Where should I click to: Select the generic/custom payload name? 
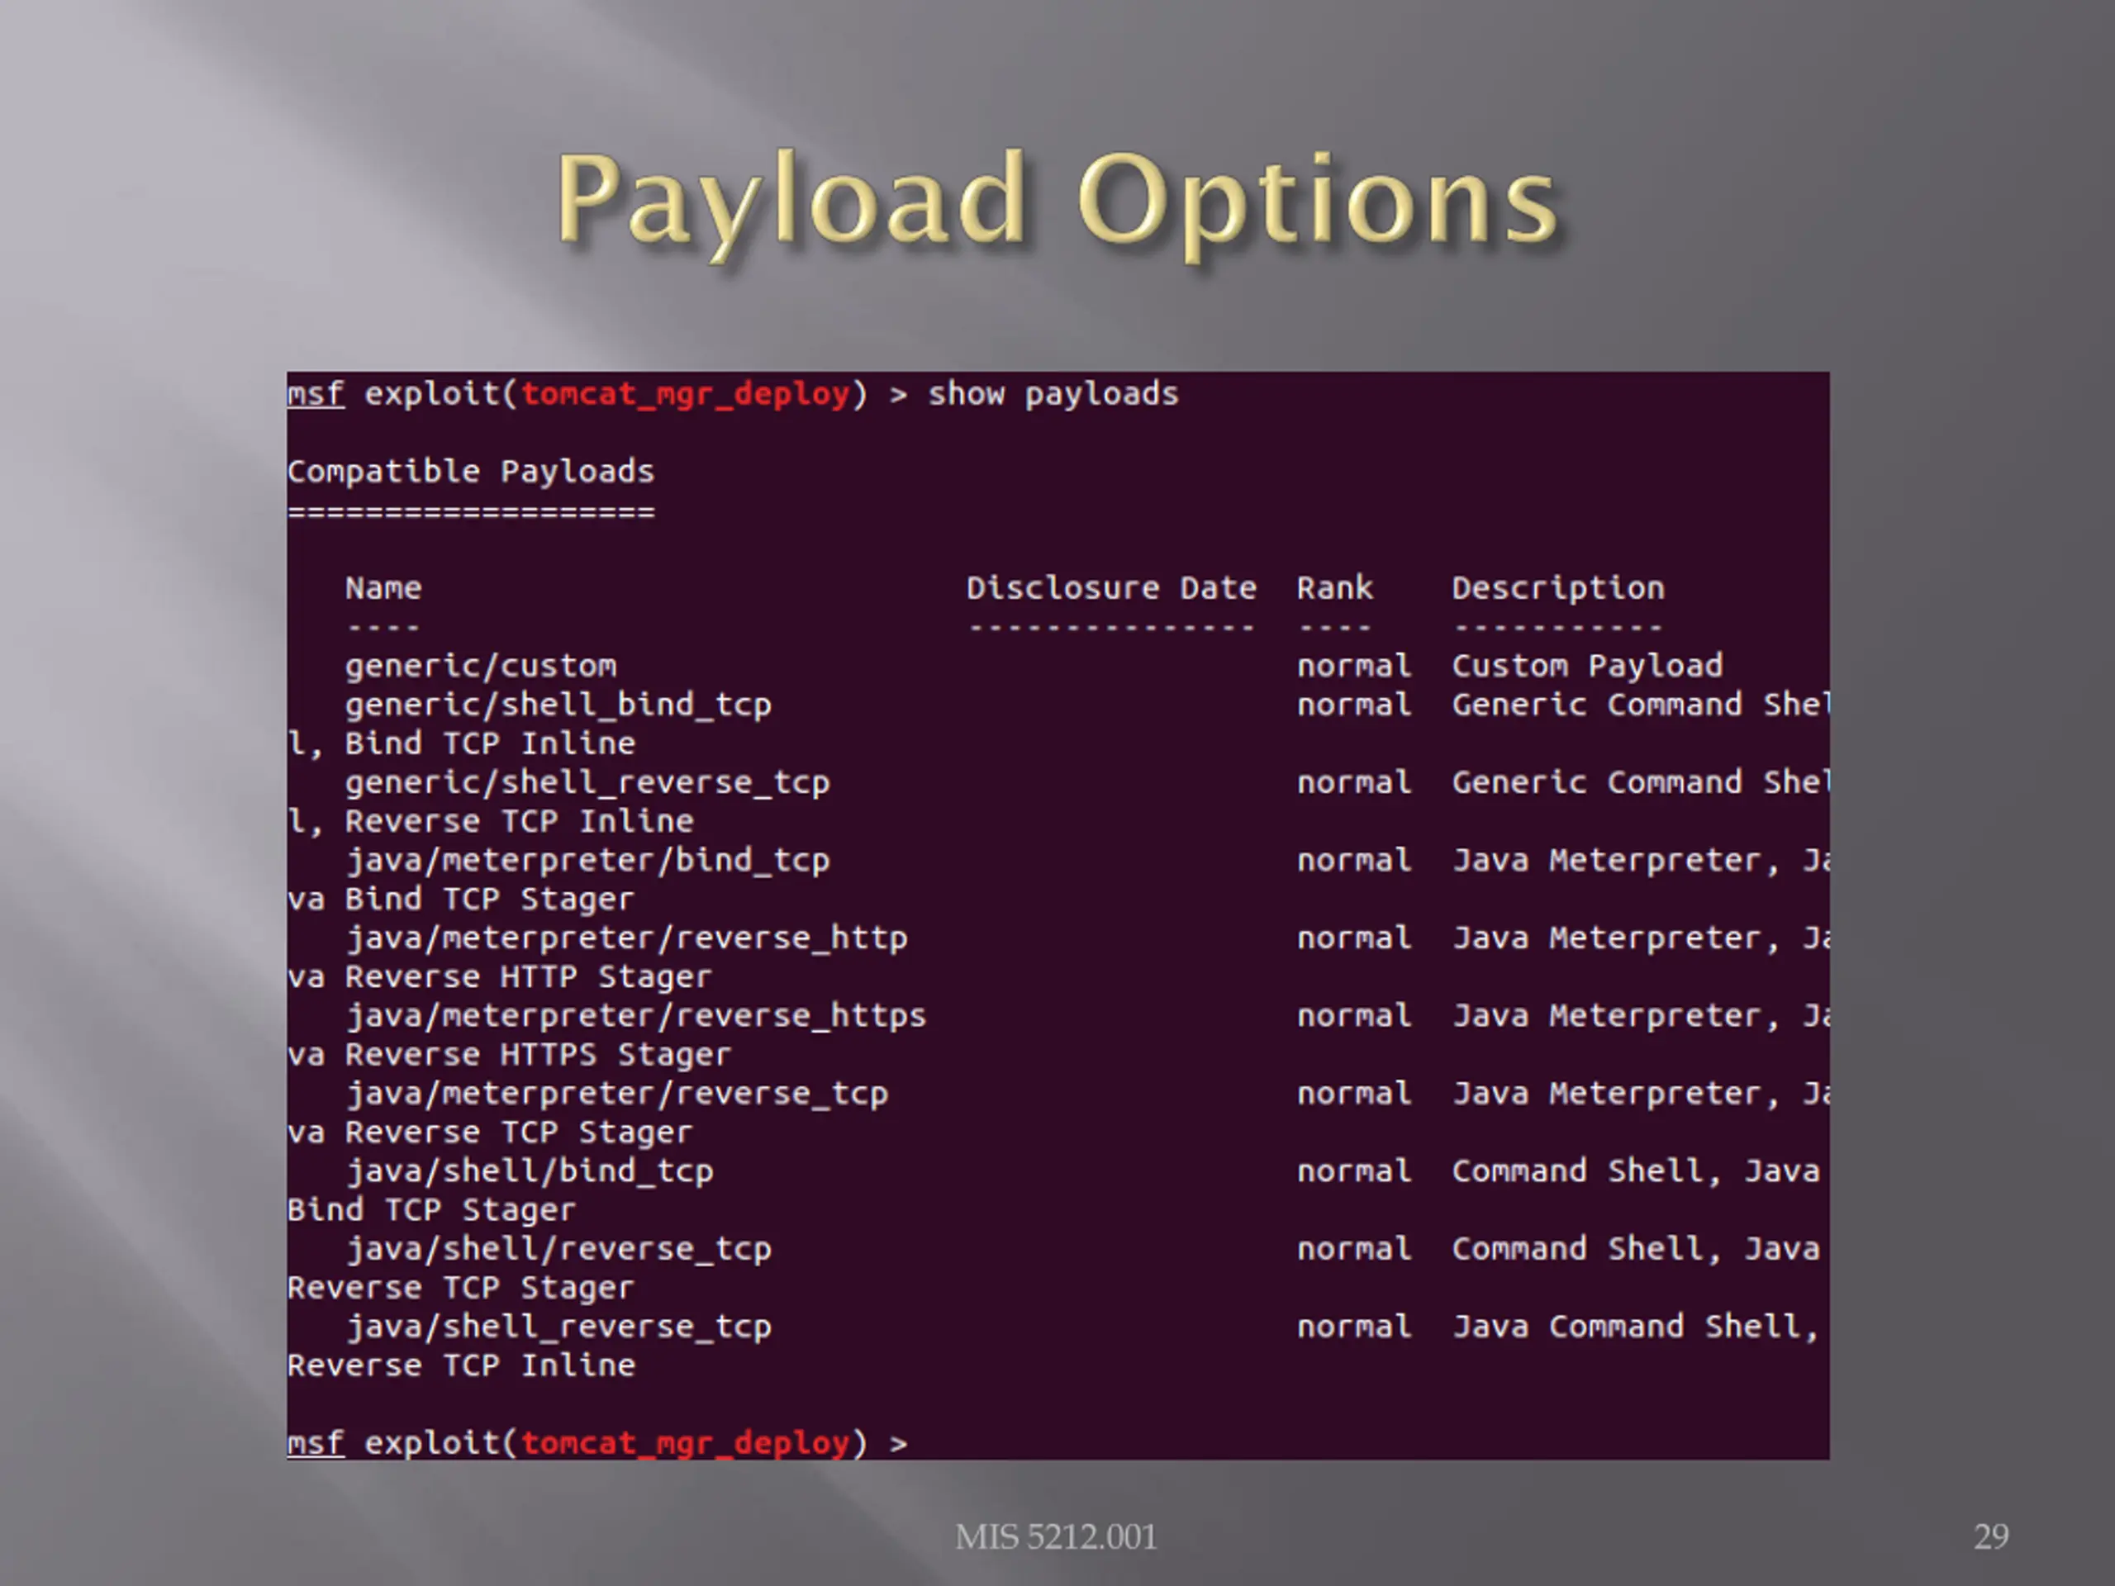point(481,665)
